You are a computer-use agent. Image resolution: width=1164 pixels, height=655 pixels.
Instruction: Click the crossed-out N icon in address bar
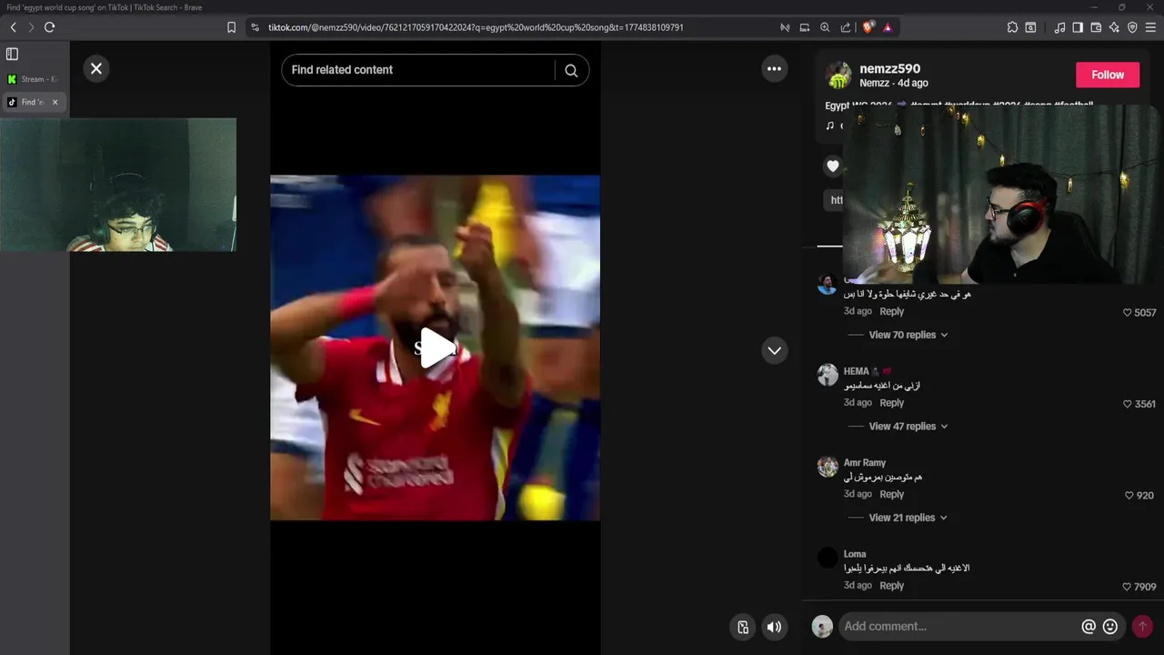(x=785, y=27)
